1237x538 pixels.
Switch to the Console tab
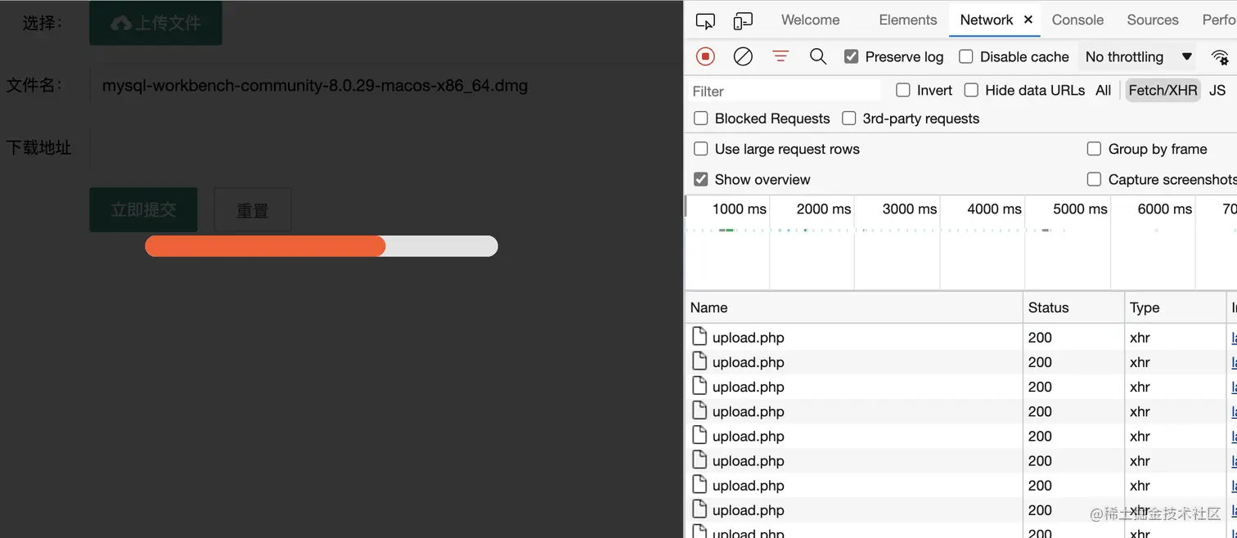(x=1077, y=20)
